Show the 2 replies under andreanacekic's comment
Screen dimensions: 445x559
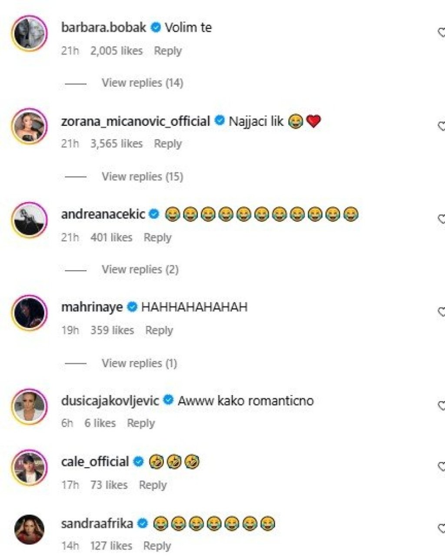point(140,269)
